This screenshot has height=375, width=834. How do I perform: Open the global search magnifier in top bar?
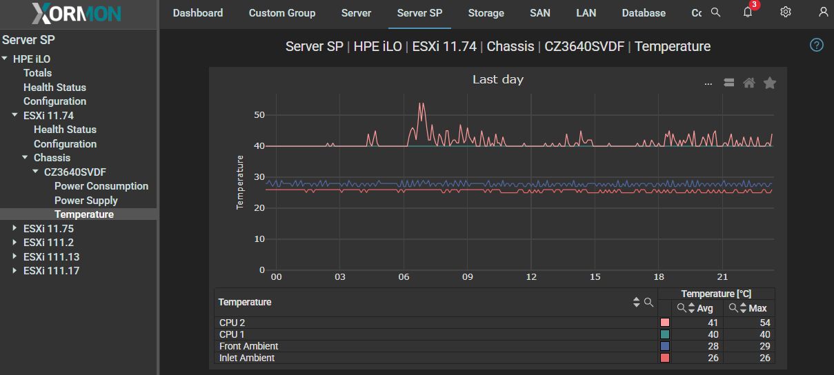click(716, 12)
